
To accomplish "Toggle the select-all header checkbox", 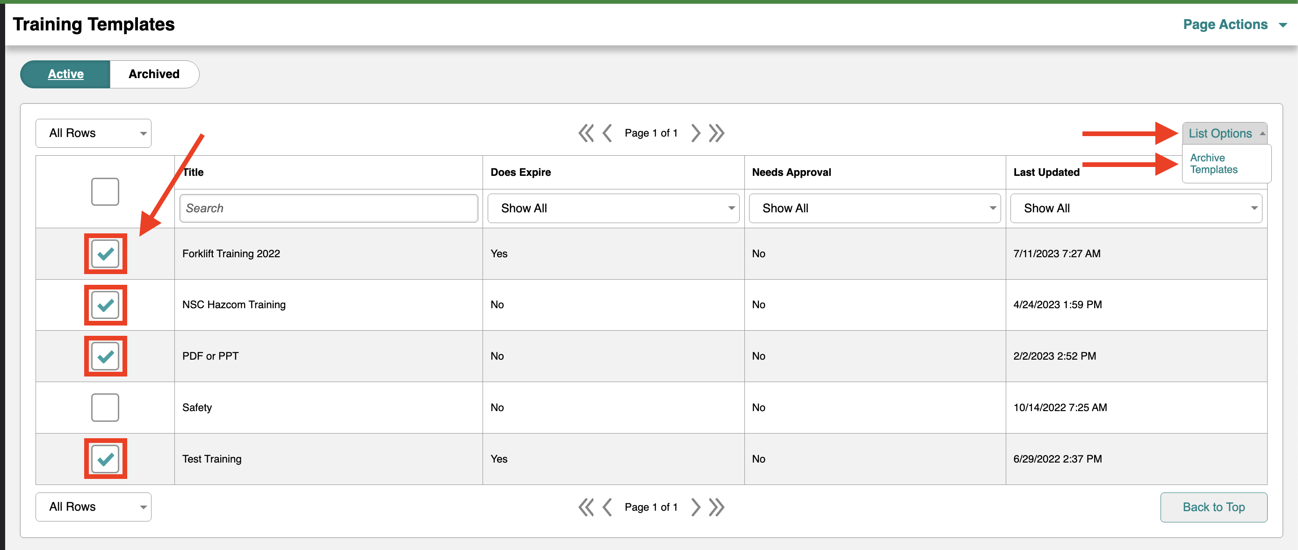I will click(x=105, y=192).
